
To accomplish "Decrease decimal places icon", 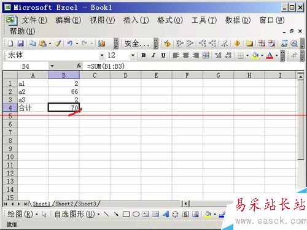I will pos(228,55).
